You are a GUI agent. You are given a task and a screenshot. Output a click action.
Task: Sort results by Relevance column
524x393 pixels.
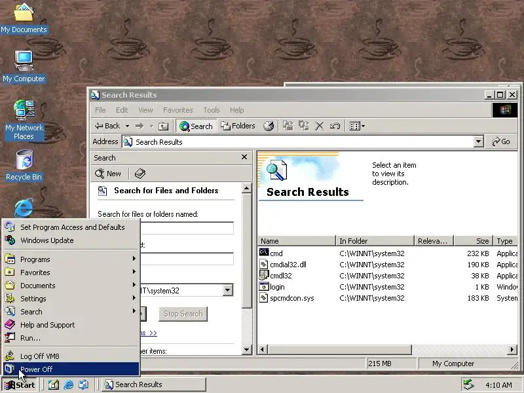[434, 241]
